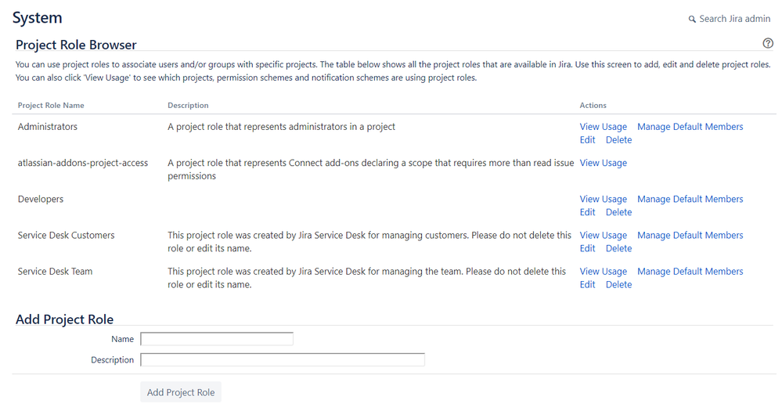Delete the Service Desk Customers role
Screen dimensions: 782x411
pos(619,248)
